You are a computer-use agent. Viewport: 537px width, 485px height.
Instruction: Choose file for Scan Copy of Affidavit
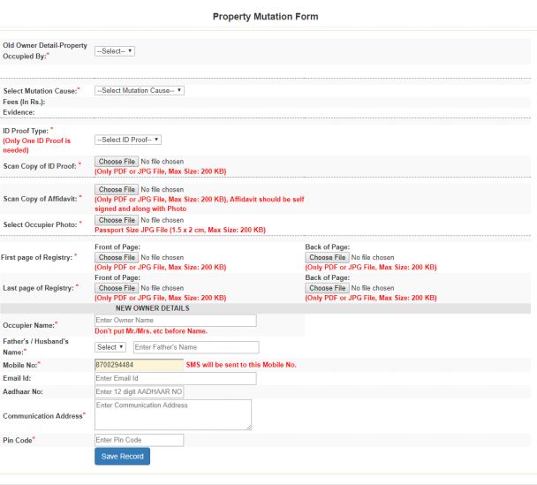point(117,189)
